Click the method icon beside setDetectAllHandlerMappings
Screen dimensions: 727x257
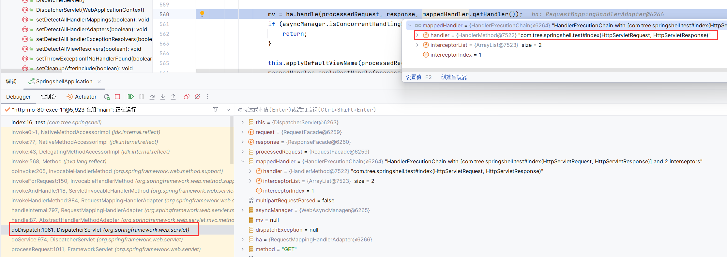click(x=25, y=20)
